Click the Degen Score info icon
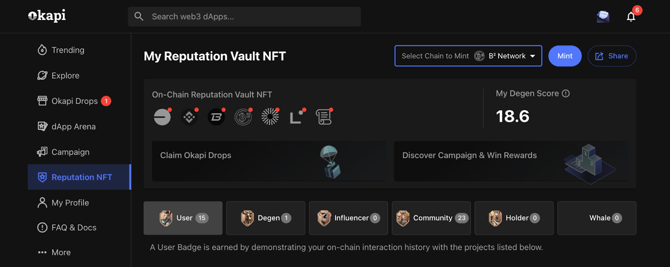Viewport: 670px width, 267px height. point(566,94)
